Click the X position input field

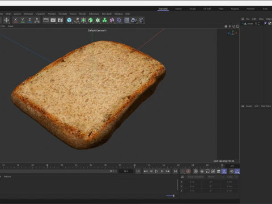(192, 182)
